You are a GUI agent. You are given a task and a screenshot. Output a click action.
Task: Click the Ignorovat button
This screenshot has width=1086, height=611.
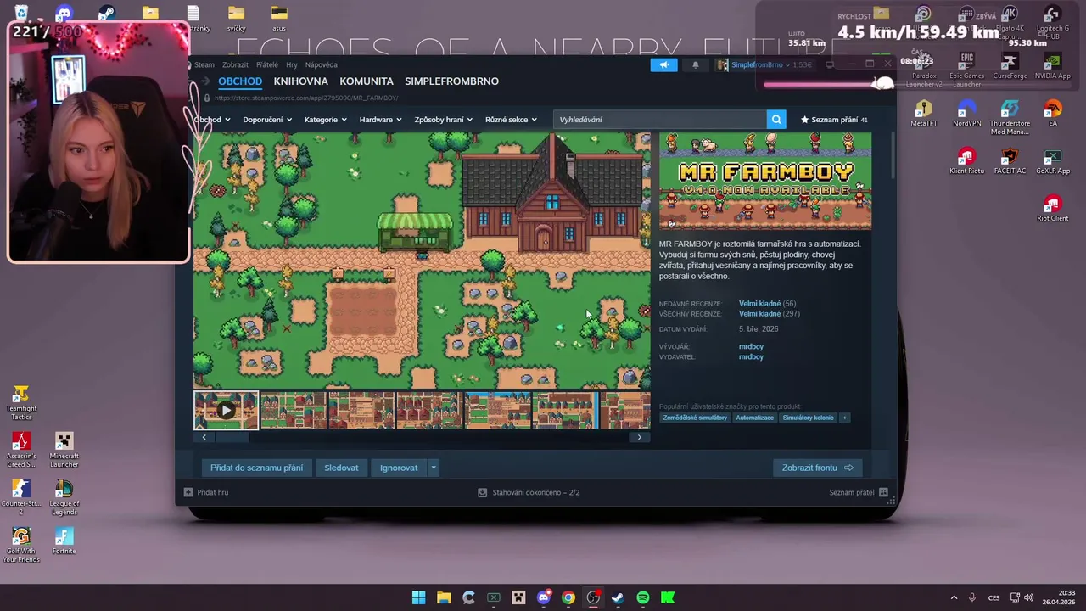[x=399, y=468]
